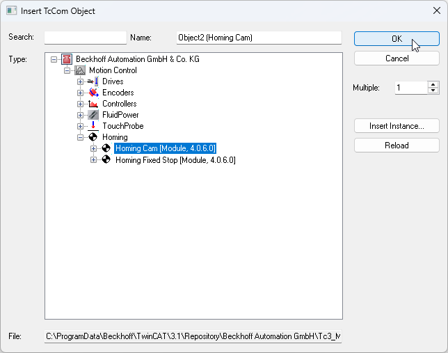Screen dimensions: 448x353
Task: Click the Homing Fixed Stop module icon
Action: click(106, 159)
